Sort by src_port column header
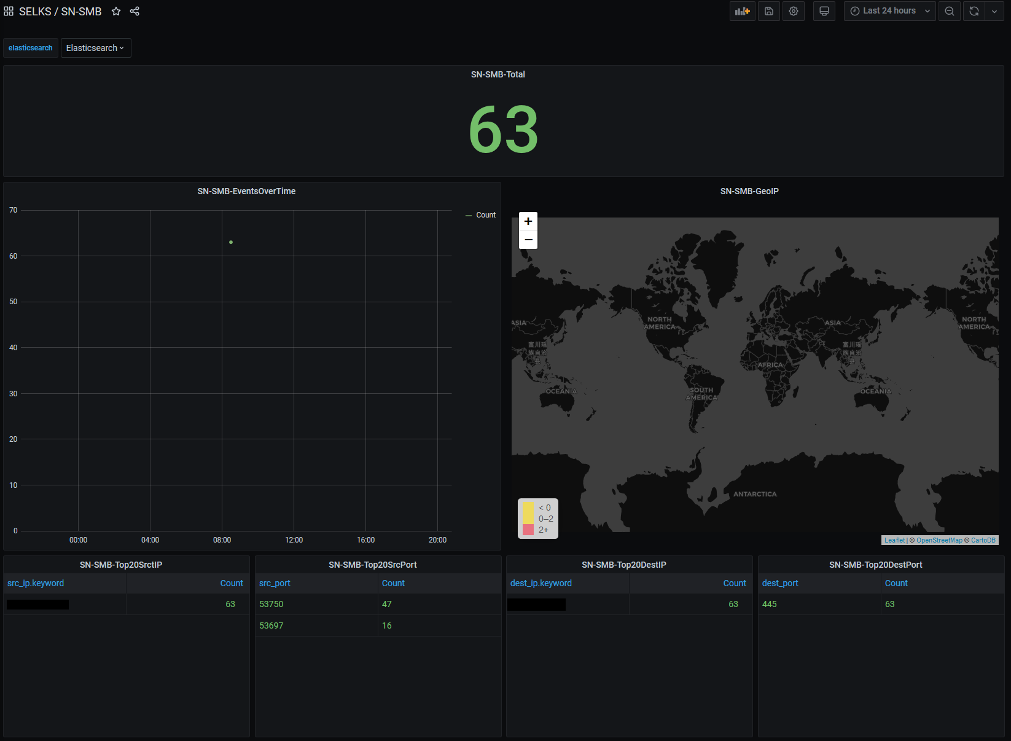This screenshot has height=741, width=1011. 275,583
